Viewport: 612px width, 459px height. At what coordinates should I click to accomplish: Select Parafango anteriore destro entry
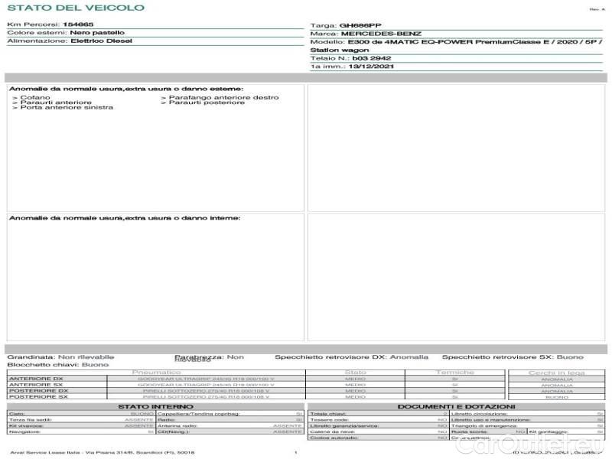(x=220, y=97)
